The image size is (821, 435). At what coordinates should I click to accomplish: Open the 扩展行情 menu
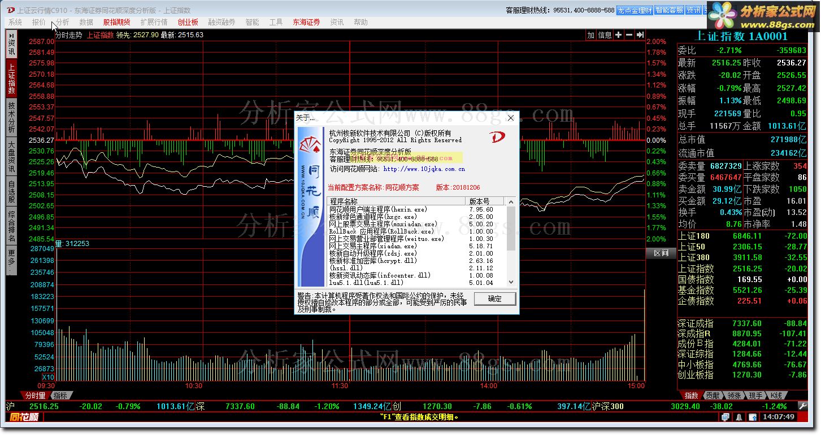coord(154,22)
